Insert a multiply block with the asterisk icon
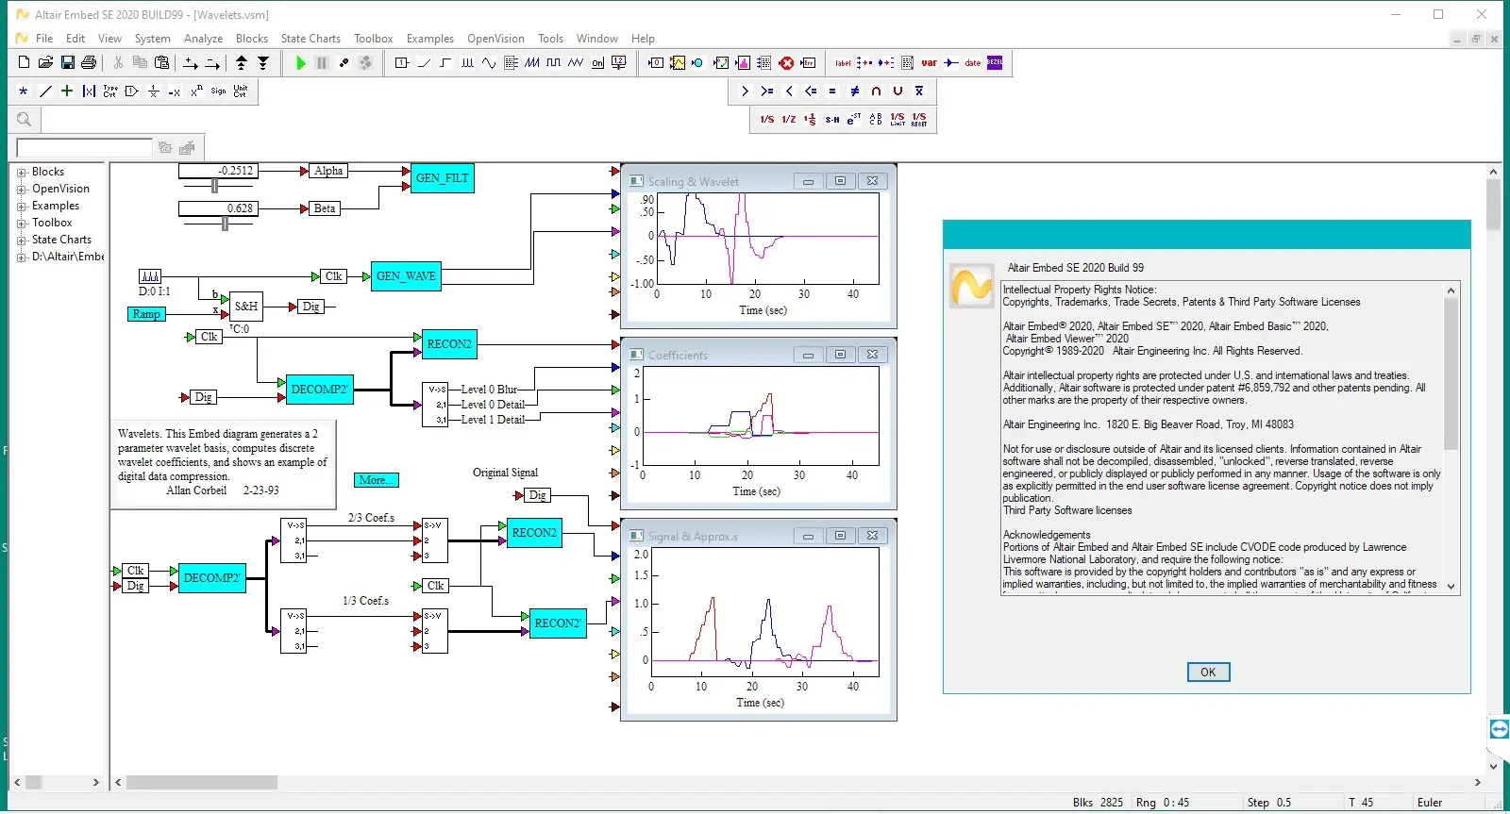 pyautogui.click(x=24, y=91)
